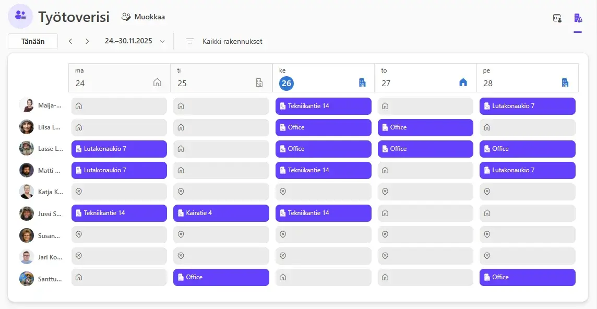Click Katja's avatar photo
Viewport: 597px width, 309px height.
point(27,192)
